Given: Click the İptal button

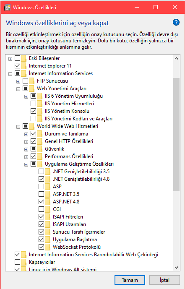Looking at the screenshot, I should tap(164, 280).
